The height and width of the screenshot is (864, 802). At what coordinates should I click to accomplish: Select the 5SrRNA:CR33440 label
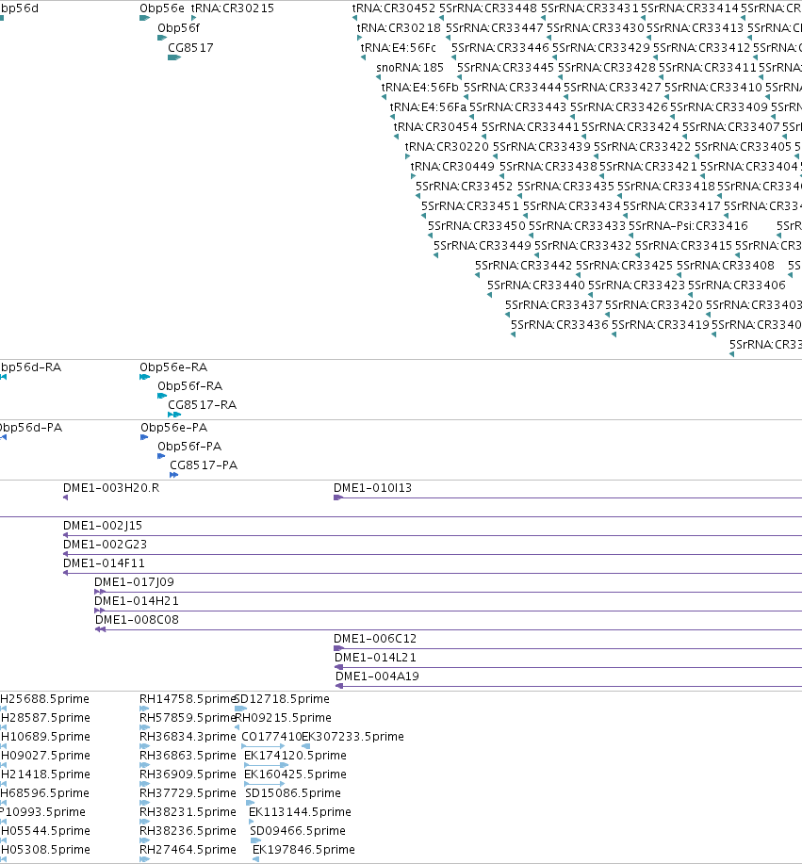click(x=536, y=285)
